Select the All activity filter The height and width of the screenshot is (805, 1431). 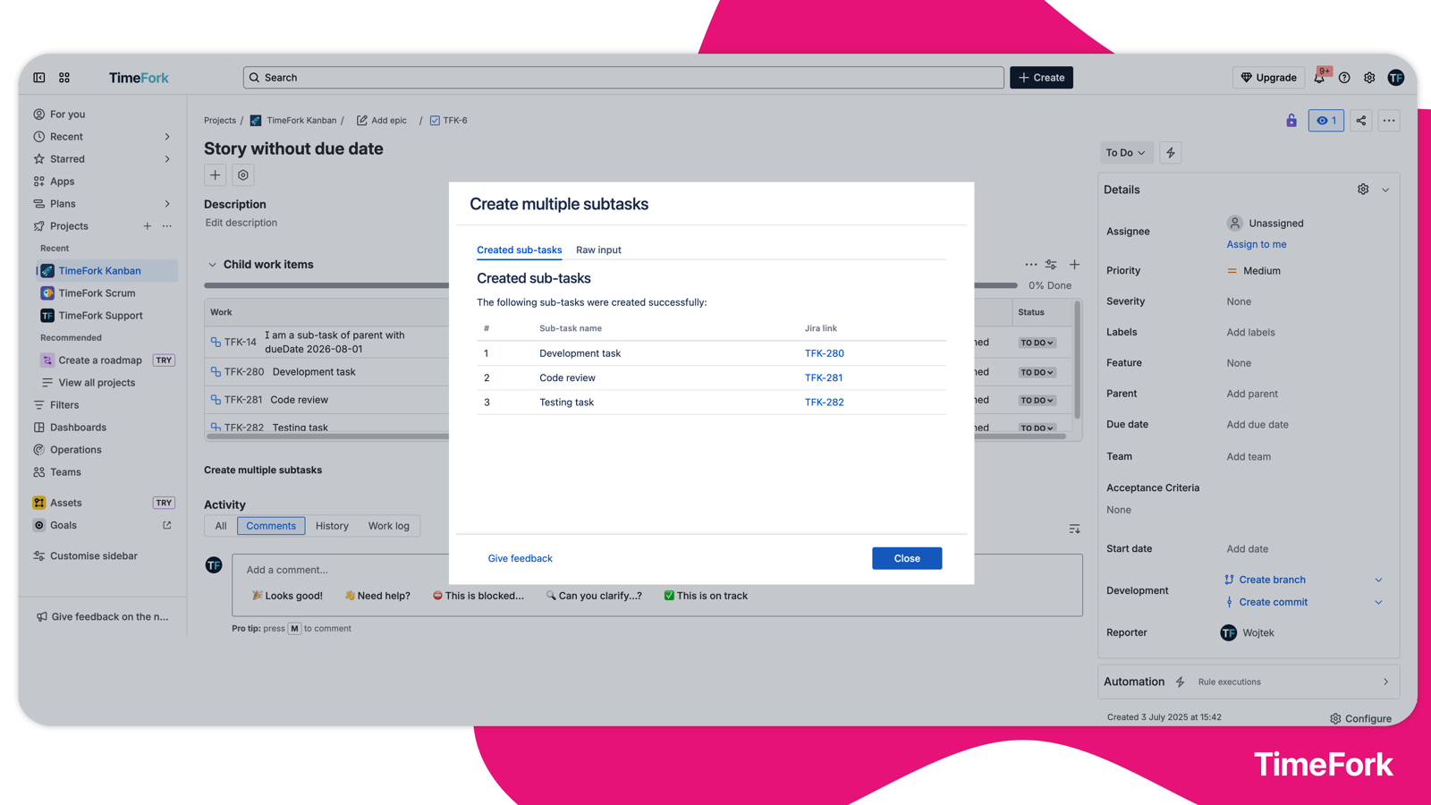point(219,525)
